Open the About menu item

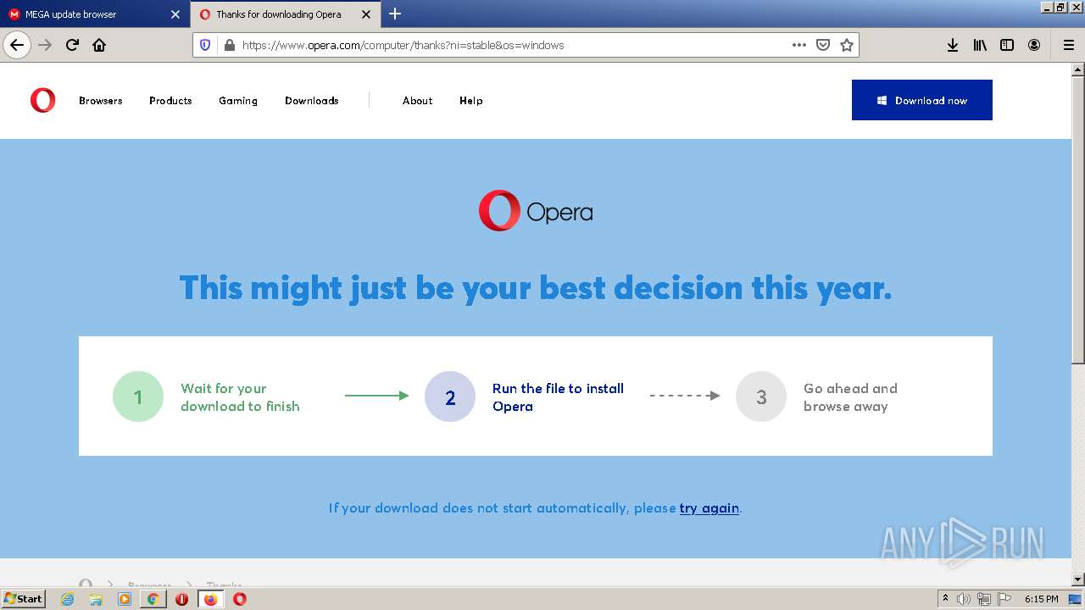pos(417,100)
